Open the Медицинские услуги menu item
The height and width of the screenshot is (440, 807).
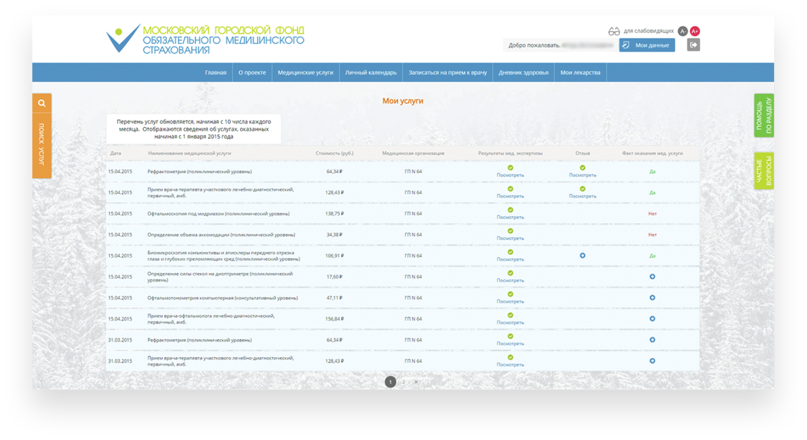tap(305, 72)
